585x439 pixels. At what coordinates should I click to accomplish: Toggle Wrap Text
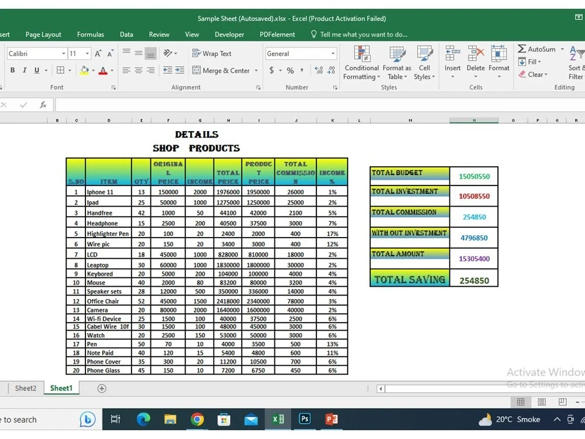(x=212, y=53)
